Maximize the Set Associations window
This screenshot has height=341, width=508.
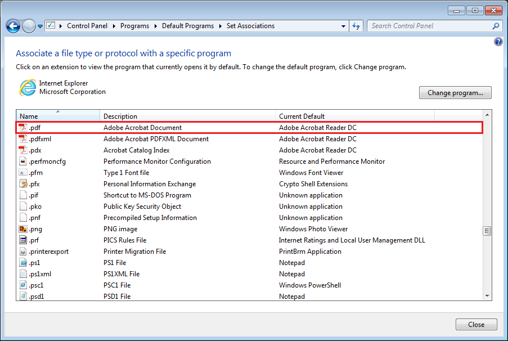[475, 11]
